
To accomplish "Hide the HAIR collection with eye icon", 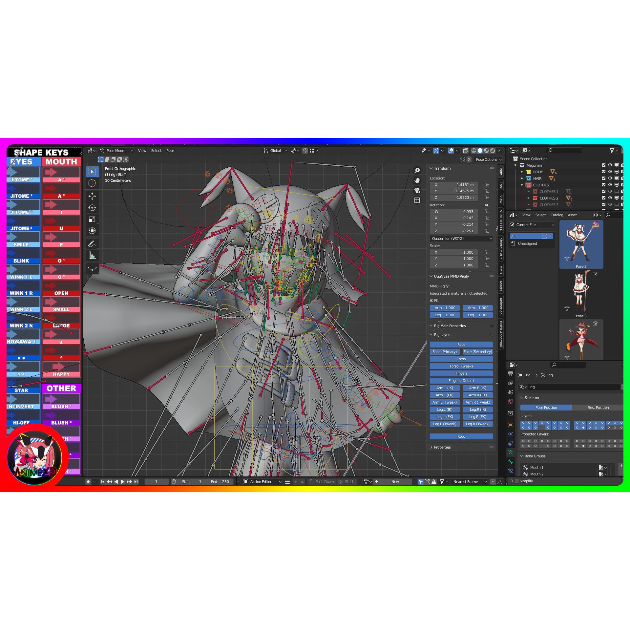I will coord(610,178).
